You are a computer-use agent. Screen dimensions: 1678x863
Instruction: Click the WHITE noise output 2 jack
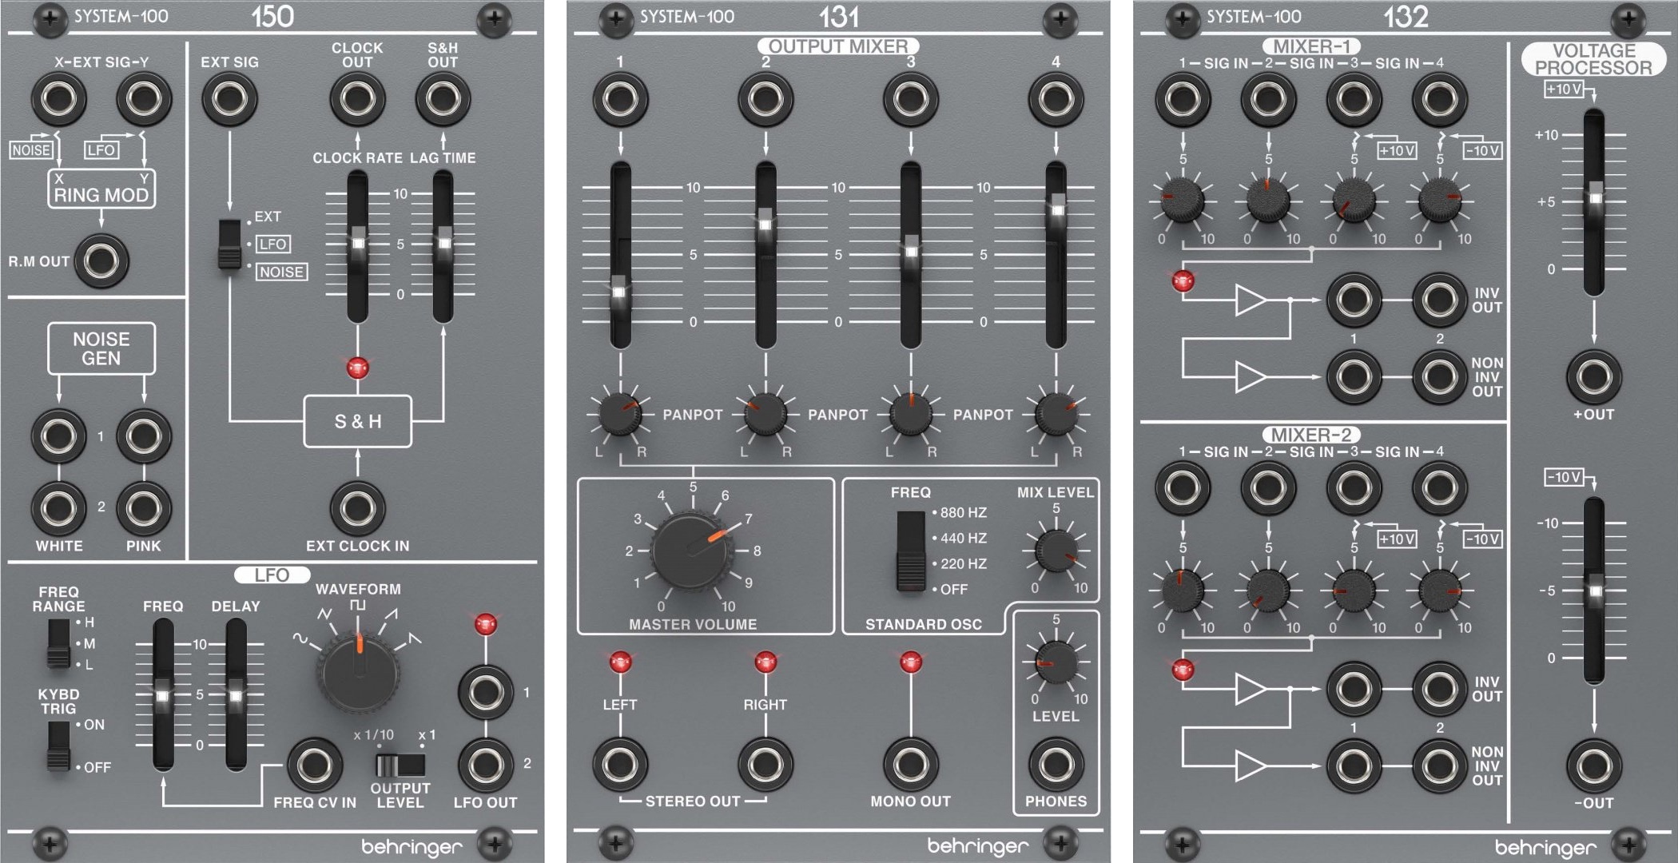[59, 508]
